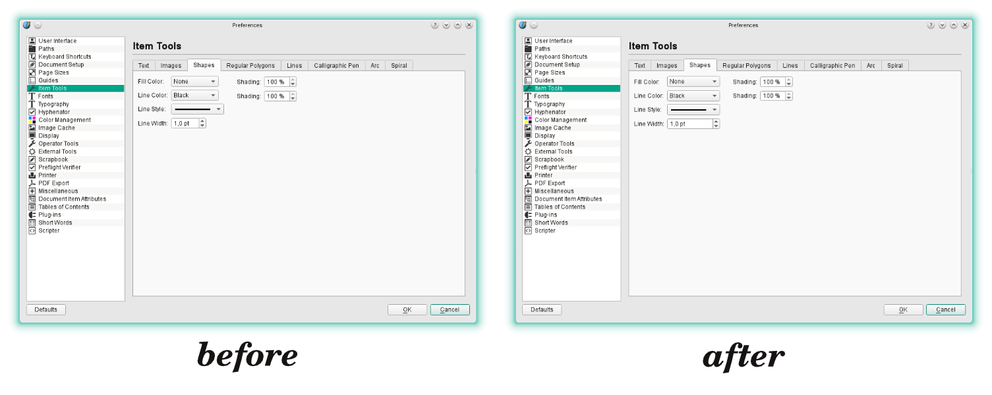Open Calligraphic Pen tab in the after dialog
992x395 pixels.
[x=832, y=66]
